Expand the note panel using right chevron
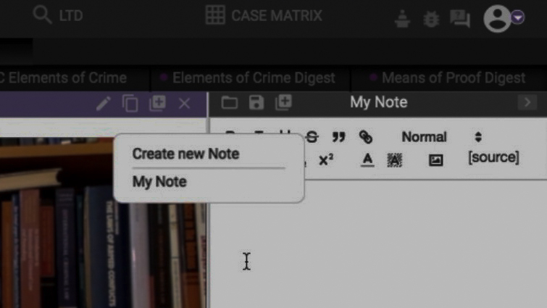The image size is (547, 308). pos(527,102)
